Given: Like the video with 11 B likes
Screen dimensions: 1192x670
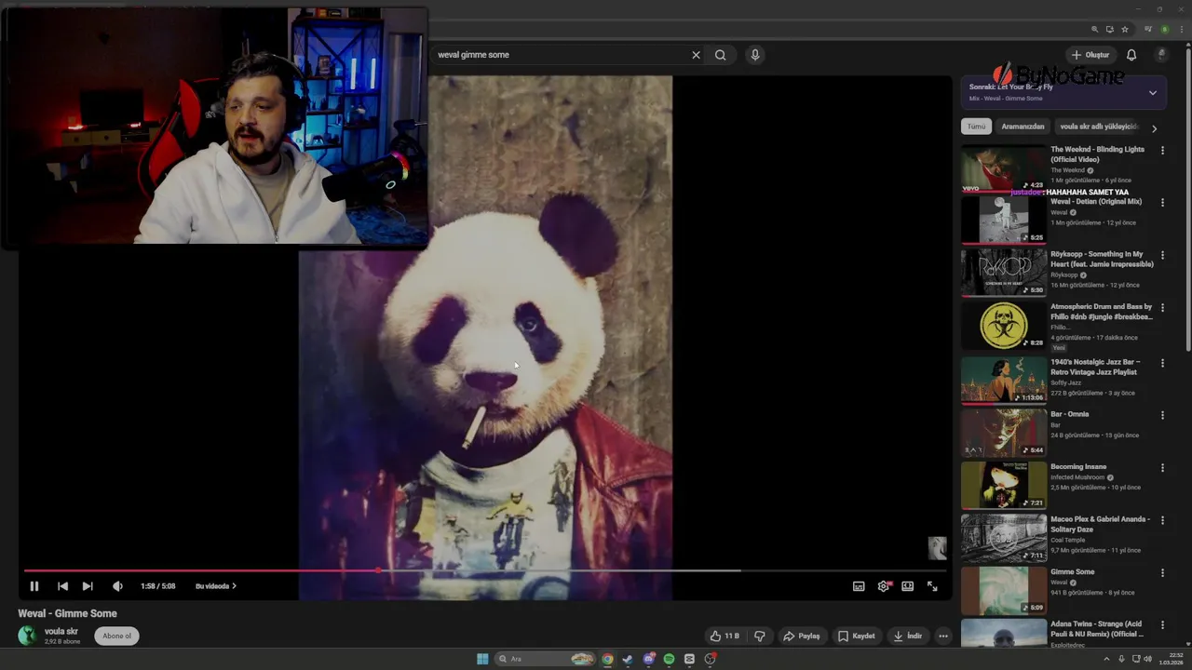Looking at the screenshot, I should tap(725, 636).
